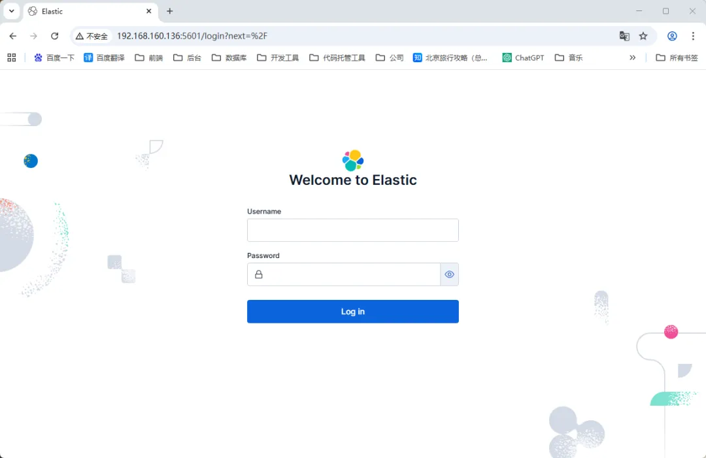706x458 pixels.
Task: Select the Elastic browser tab
Action: point(89,11)
